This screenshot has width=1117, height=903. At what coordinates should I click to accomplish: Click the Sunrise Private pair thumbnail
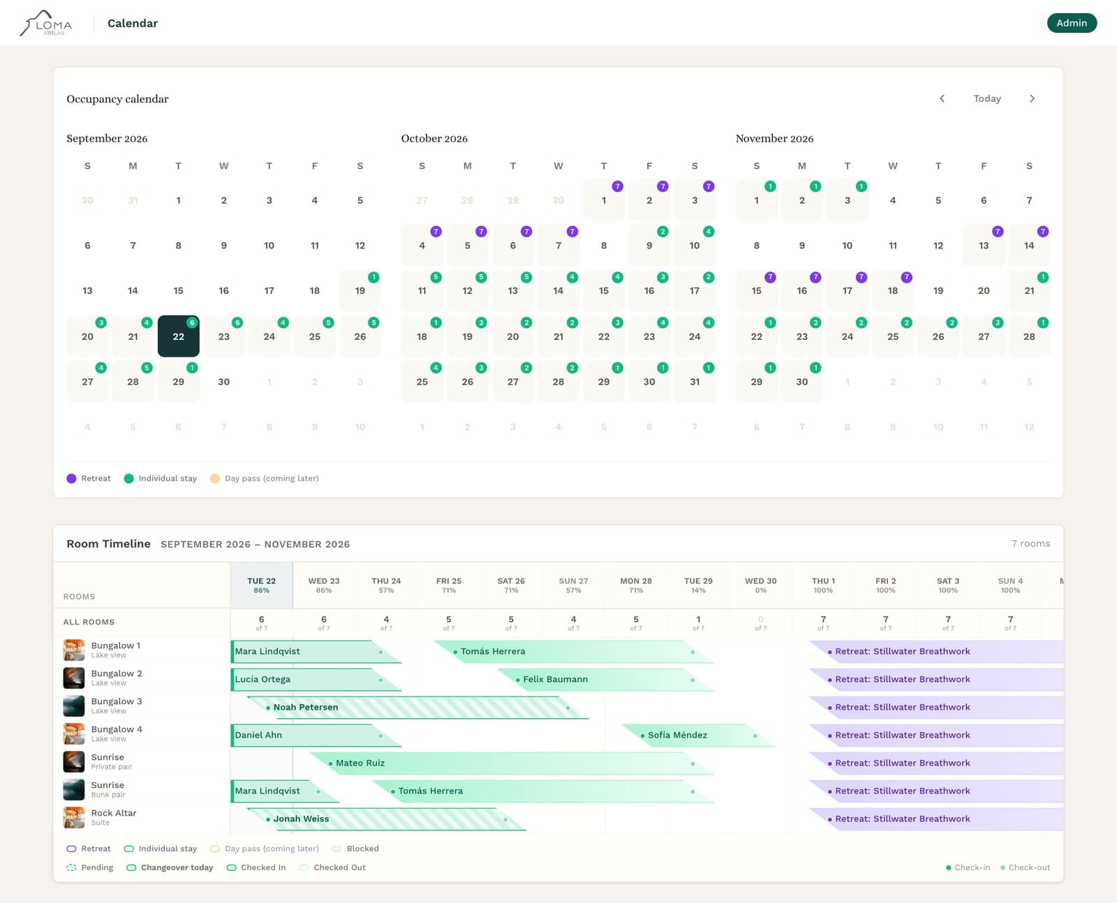74,761
